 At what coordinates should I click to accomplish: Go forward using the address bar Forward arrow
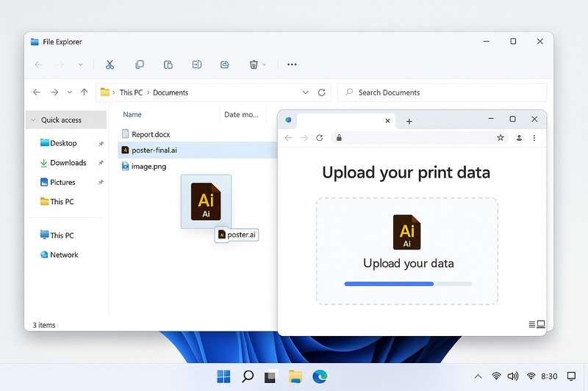point(54,92)
